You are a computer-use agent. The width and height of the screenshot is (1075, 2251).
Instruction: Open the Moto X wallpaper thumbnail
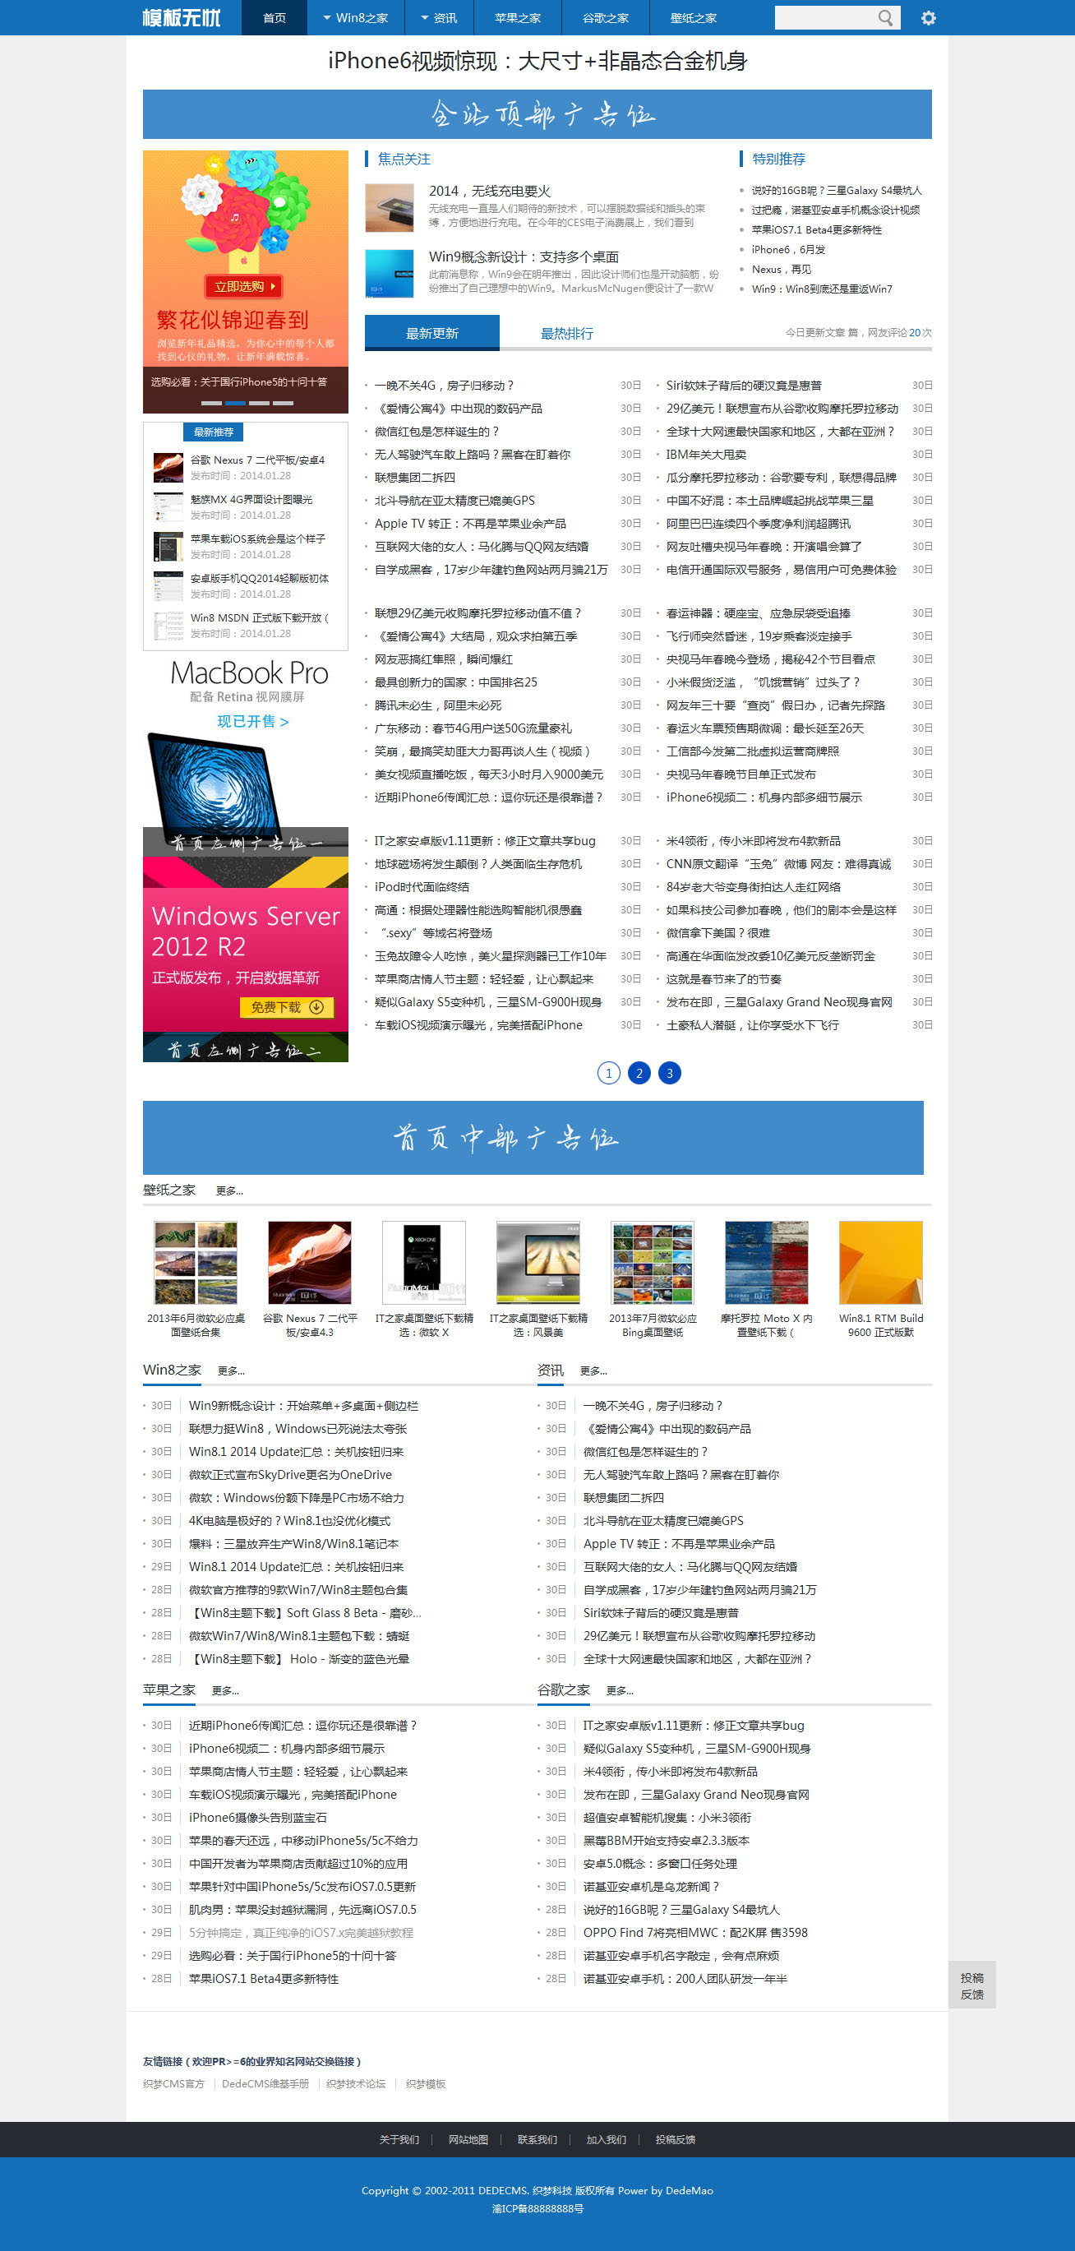[x=766, y=1262]
